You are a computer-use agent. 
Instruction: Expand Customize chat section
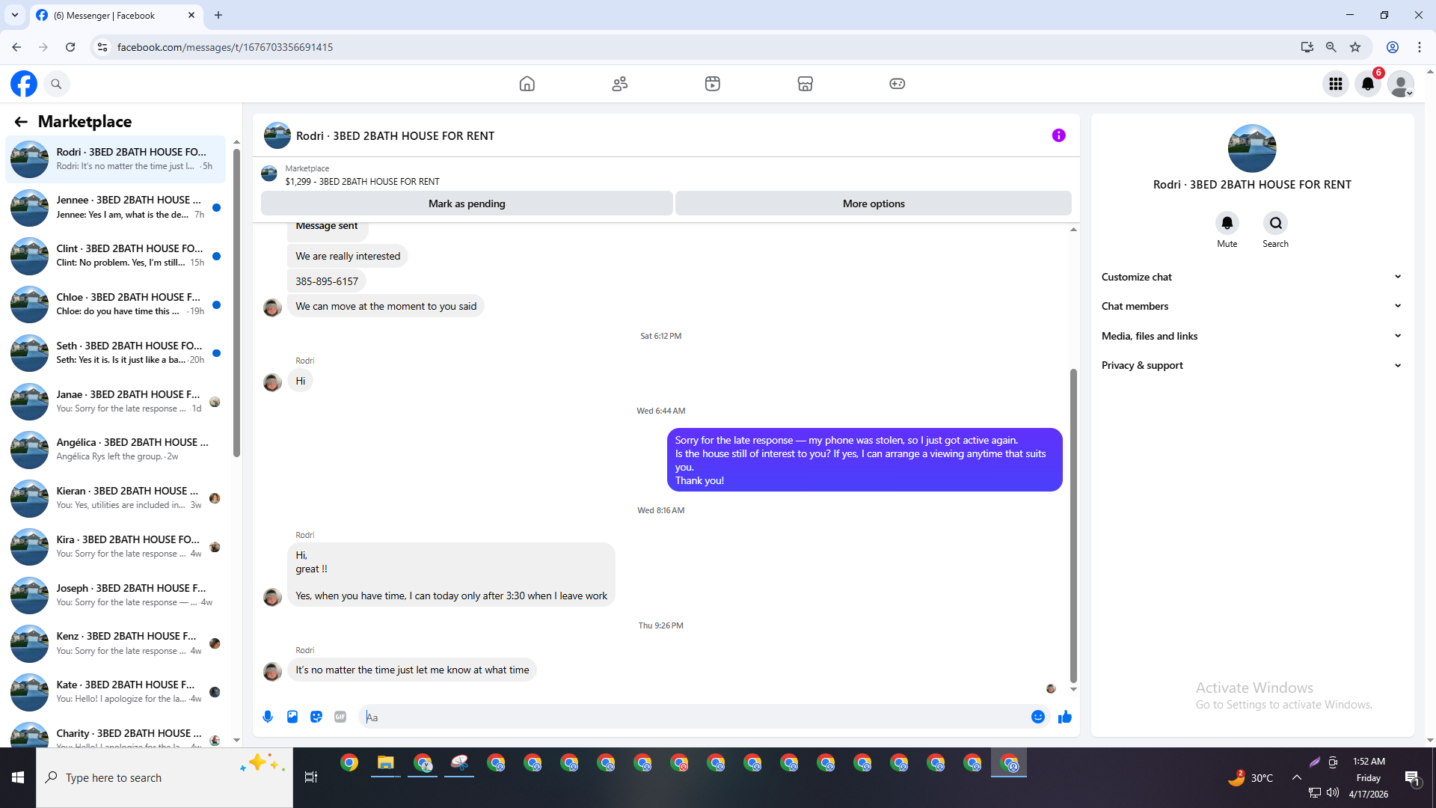coord(1251,277)
